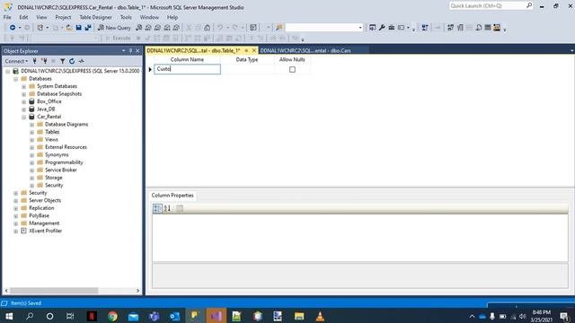Image resolution: width=575 pixels, height=323 pixels.
Task: Click the Activity Monitor icon in Object Explorer
Action: (x=82, y=61)
